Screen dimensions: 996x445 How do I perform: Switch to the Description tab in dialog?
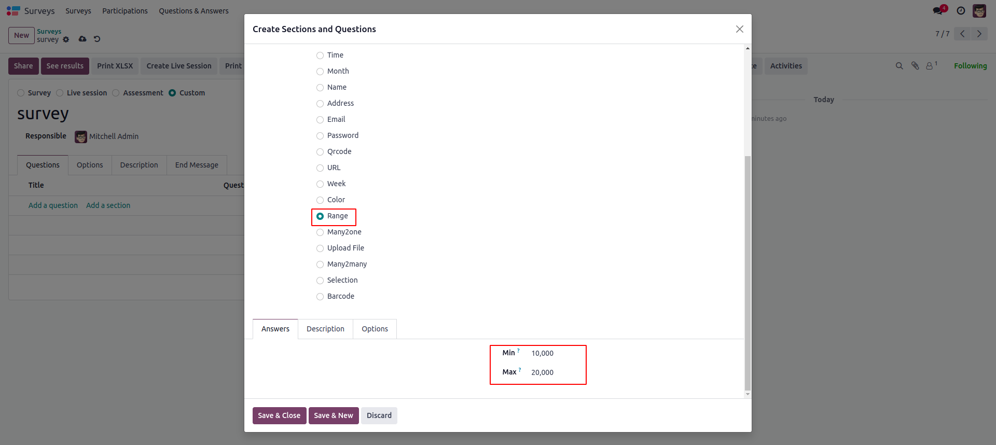pos(325,329)
